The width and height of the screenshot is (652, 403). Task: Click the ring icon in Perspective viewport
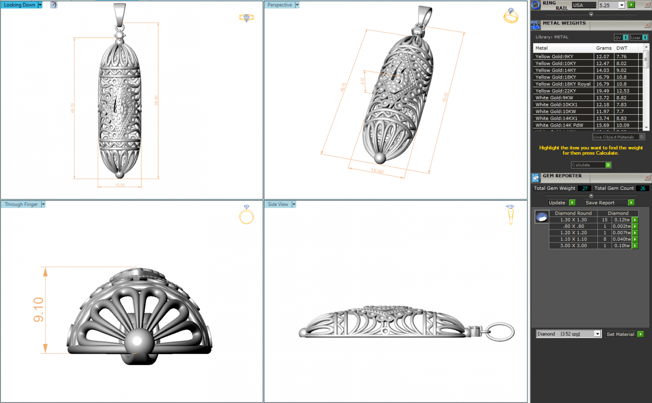point(511,16)
